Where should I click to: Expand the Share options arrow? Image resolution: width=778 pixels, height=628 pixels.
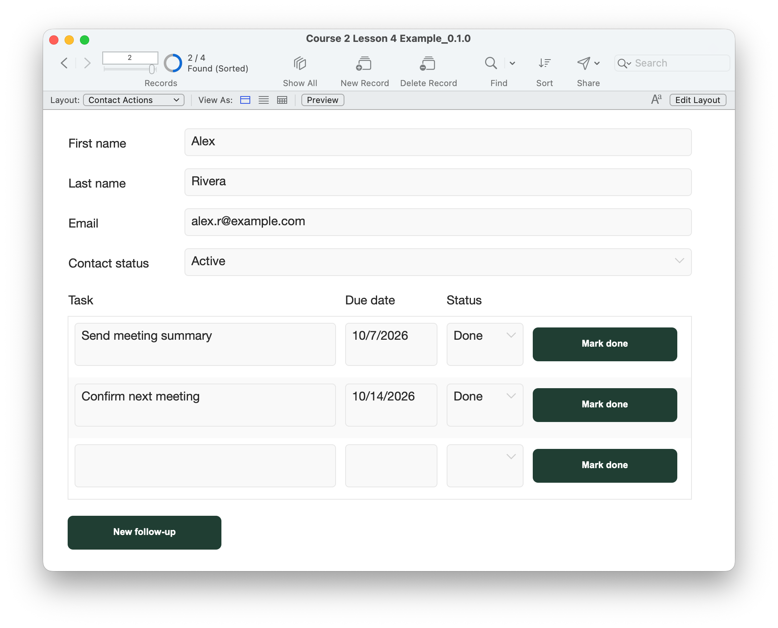[x=597, y=63]
